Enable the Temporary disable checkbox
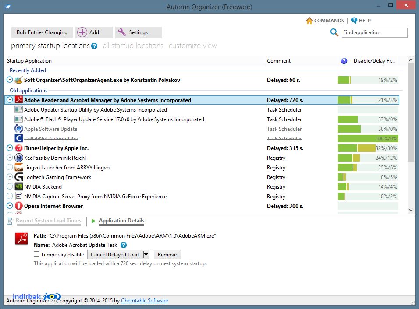This screenshot has height=309, width=419. [37, 254]
